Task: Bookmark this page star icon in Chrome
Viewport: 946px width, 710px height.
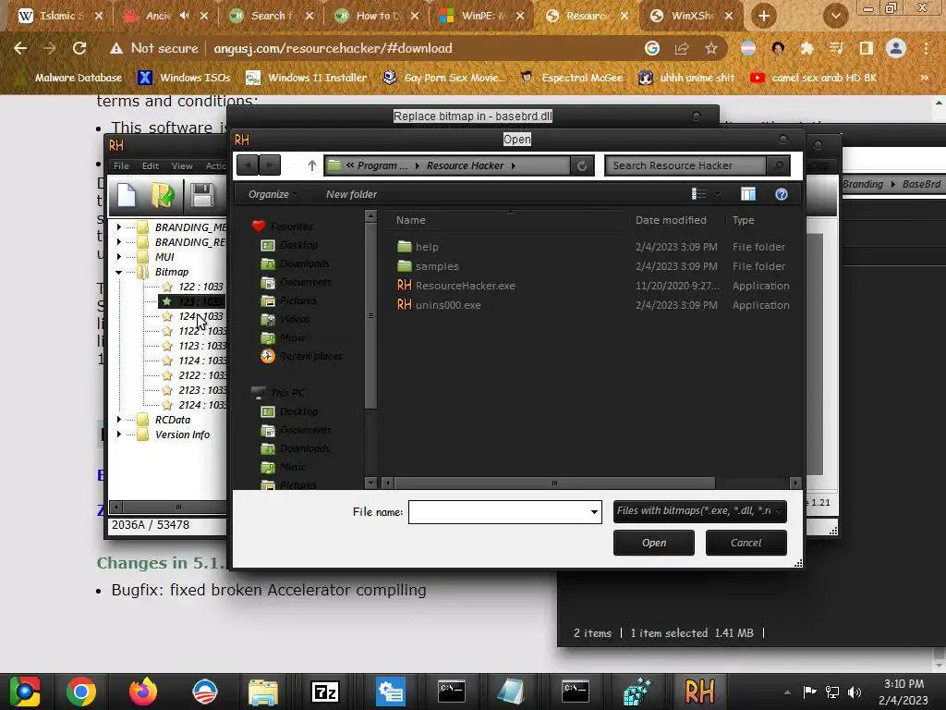Action: click(711, 48)
